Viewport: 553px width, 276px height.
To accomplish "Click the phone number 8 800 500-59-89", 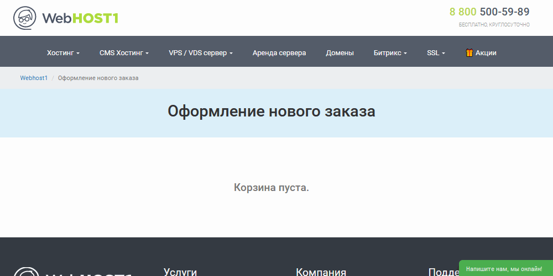I will click(x=489, y=12).
